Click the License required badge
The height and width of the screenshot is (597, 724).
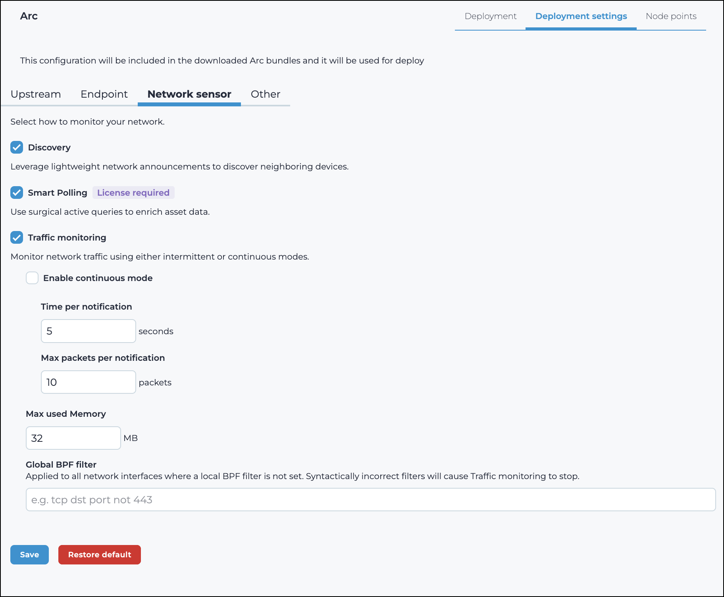click(x=133, y=193)
